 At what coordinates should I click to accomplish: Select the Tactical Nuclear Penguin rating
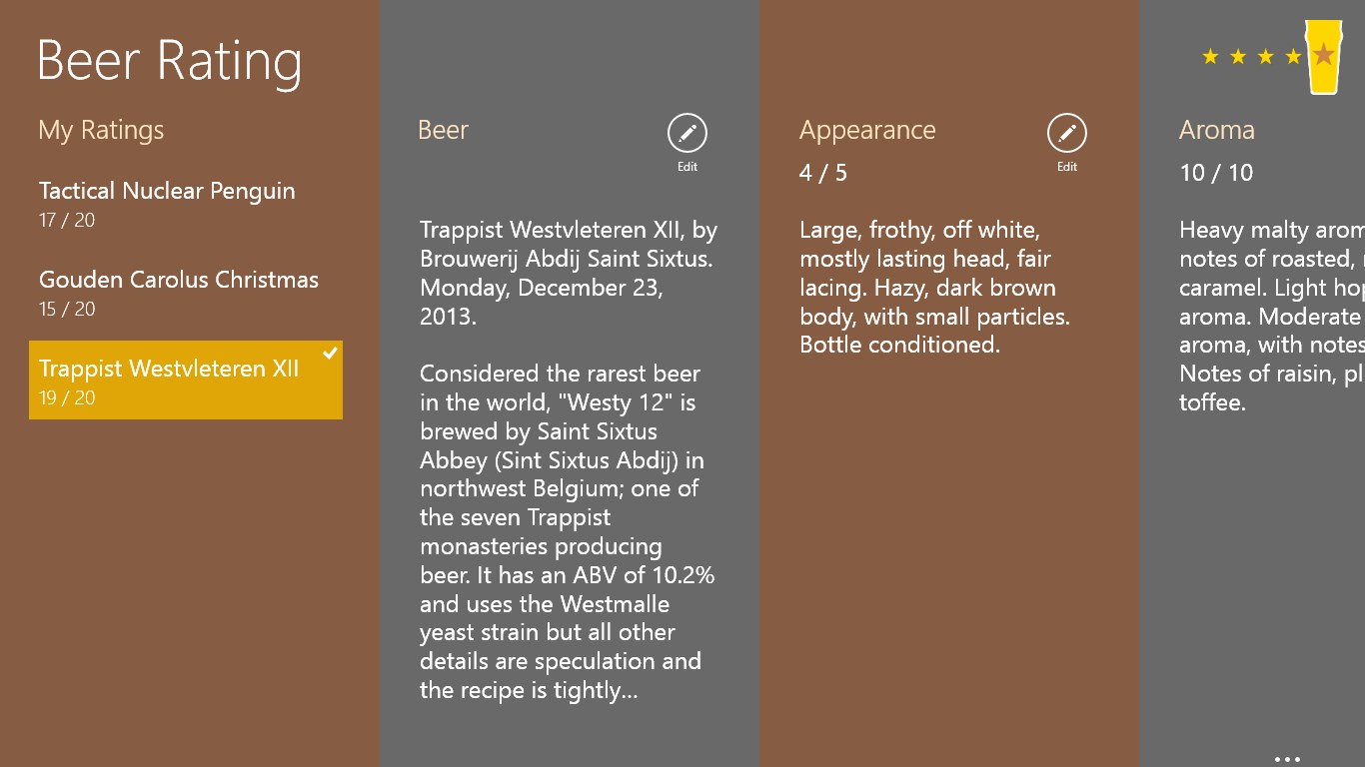coord(167,203)
